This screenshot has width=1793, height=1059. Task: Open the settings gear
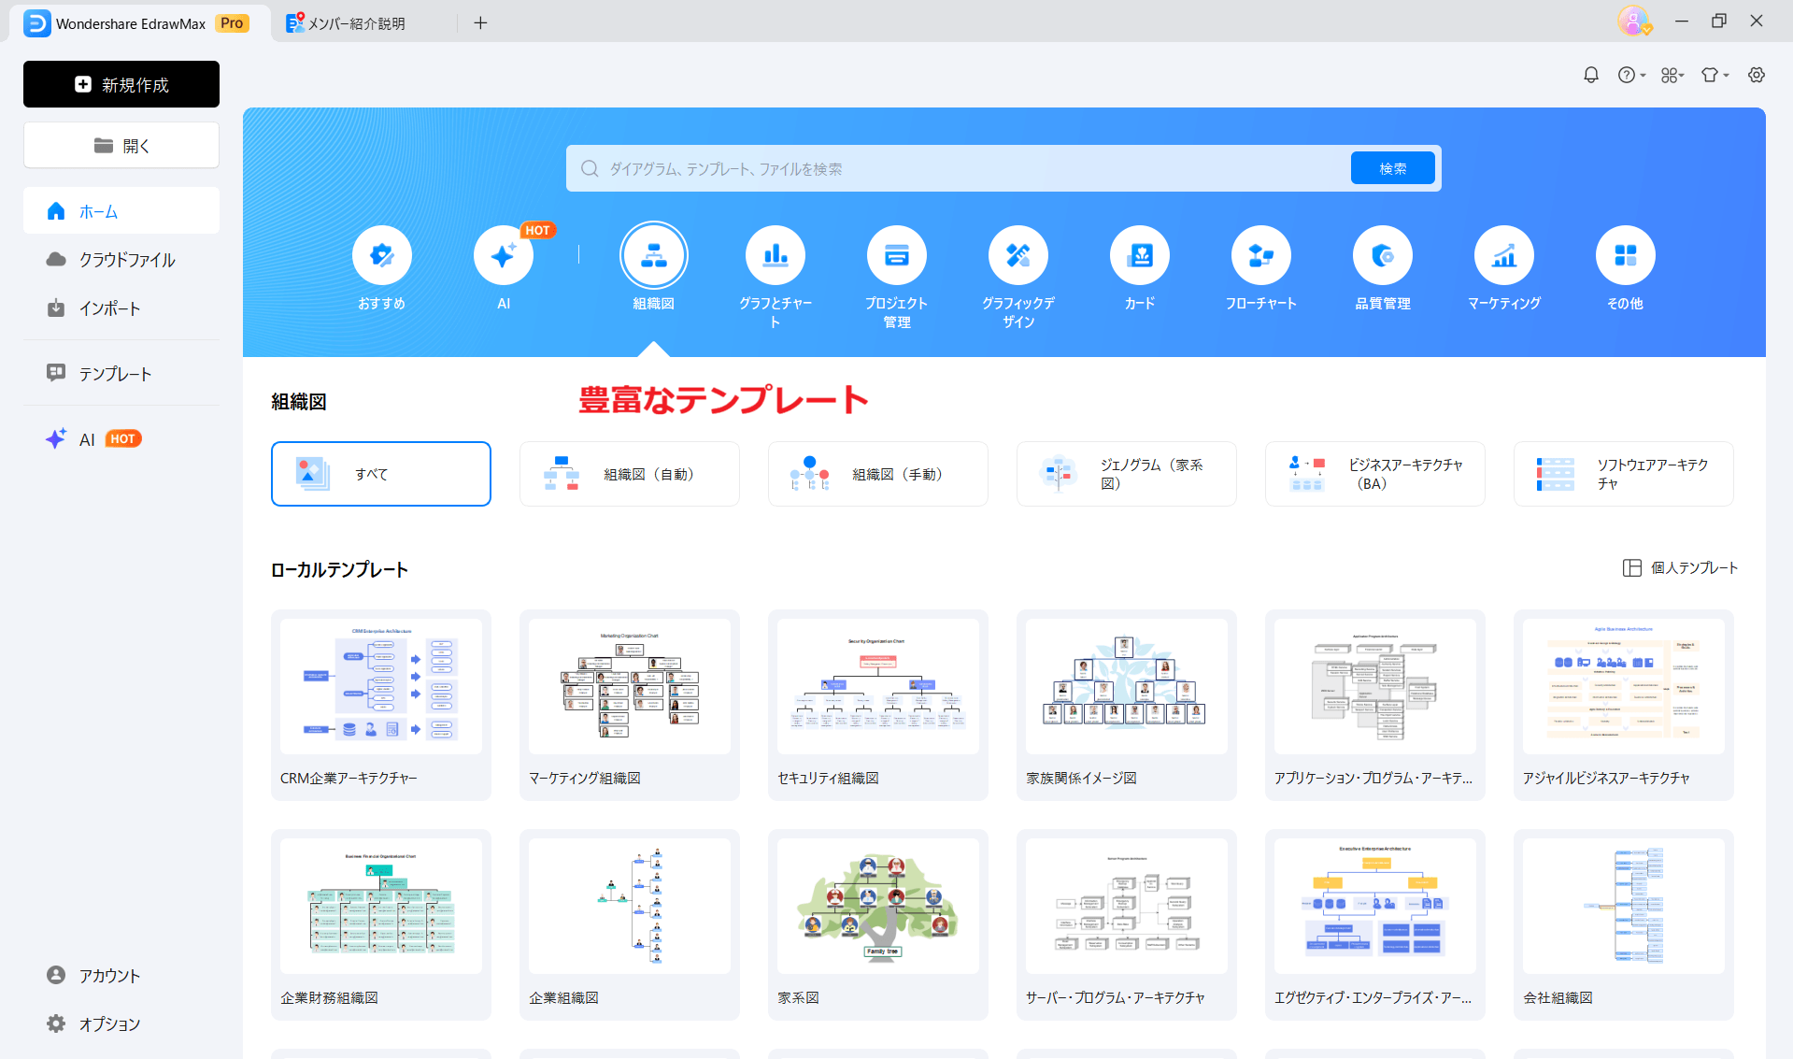(1757, 75)
